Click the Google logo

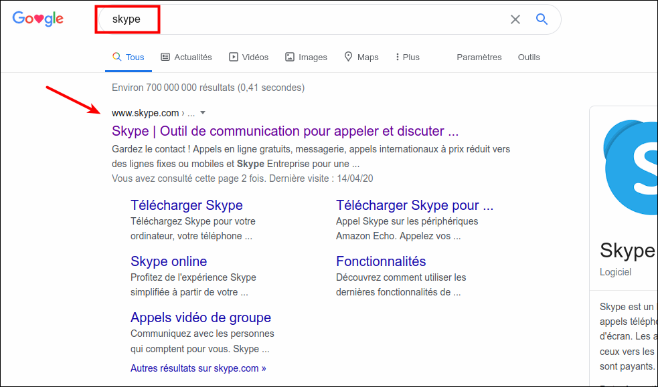[x=38, y=19]
